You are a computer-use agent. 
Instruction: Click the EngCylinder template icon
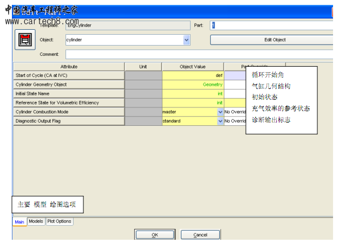[23, 40]
